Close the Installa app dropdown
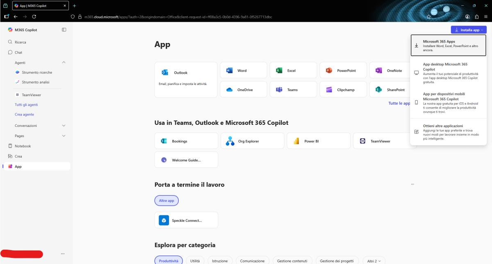 click(469, 30)
